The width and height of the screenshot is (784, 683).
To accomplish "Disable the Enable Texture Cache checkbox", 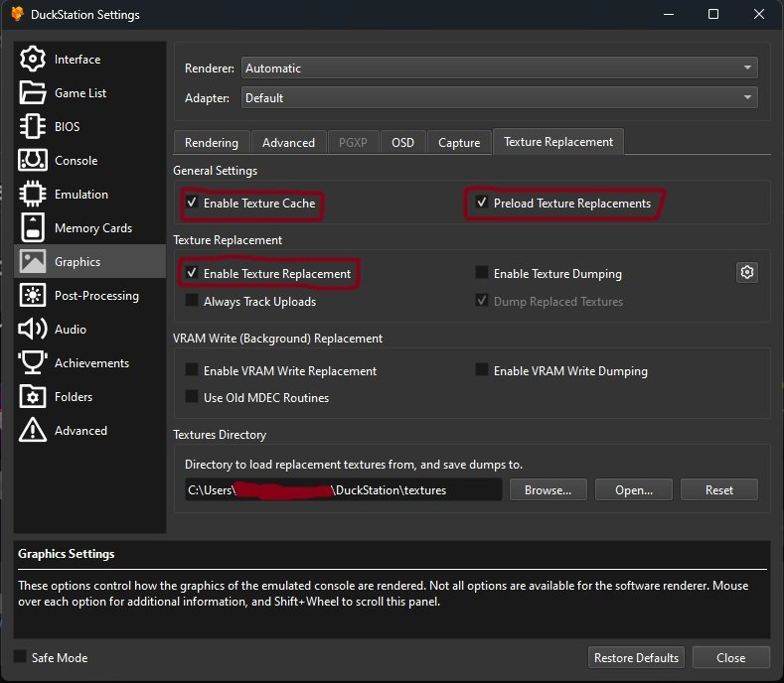I will 192,203.
